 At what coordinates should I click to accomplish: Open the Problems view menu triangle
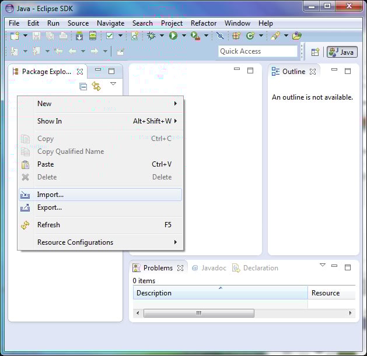coord(323,265)
